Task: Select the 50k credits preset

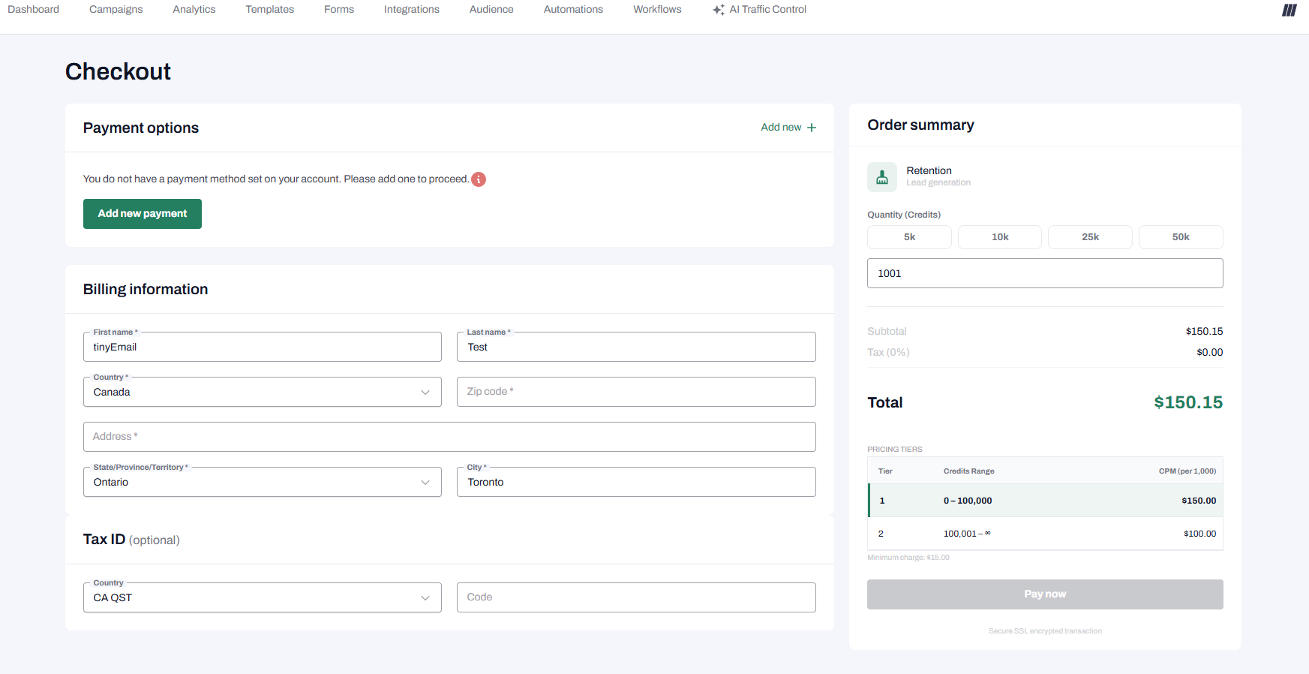Action: coord(1180,237)
